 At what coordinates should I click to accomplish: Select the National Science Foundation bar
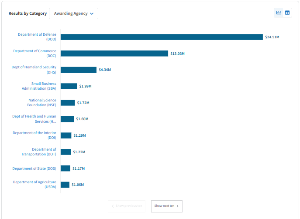(68, 103)
